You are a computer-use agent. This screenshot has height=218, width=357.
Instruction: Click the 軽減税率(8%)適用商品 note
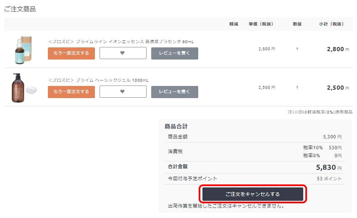(320, 112)
